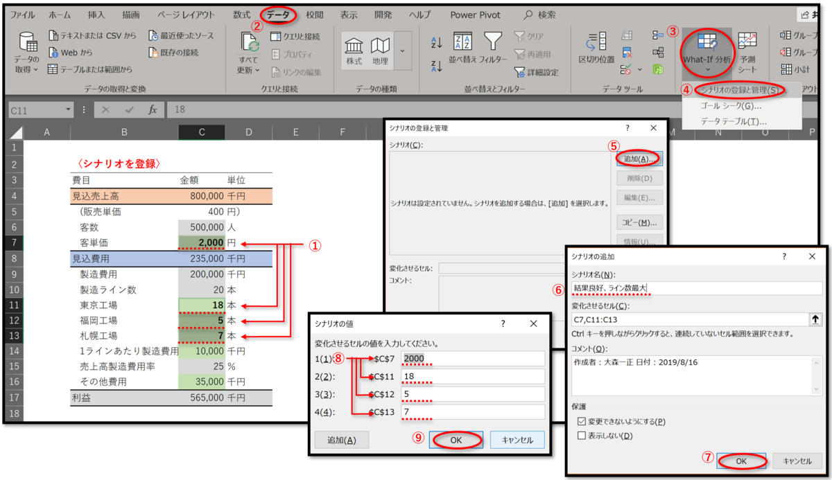
Task: Open the data validation dropdown arrow
Action: pos(639,69)
